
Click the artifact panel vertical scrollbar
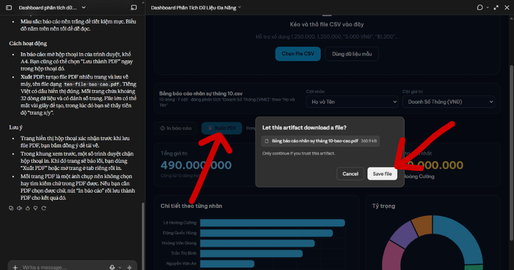click(x=511, y=154)
